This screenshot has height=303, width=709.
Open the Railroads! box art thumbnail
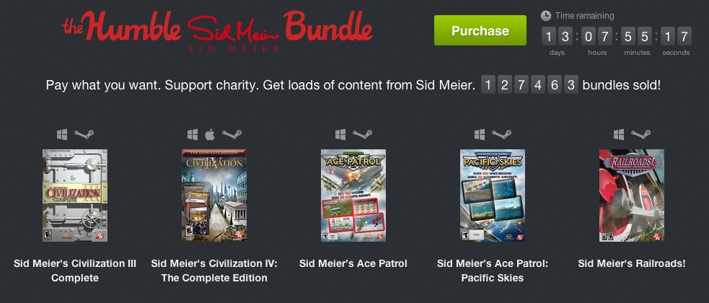coord(632,196)
